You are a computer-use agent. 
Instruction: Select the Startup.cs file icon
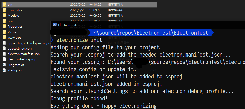(x=4, y=70)
